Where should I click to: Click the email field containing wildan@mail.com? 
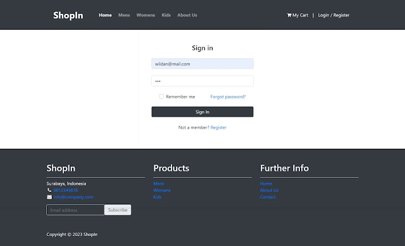202,64
